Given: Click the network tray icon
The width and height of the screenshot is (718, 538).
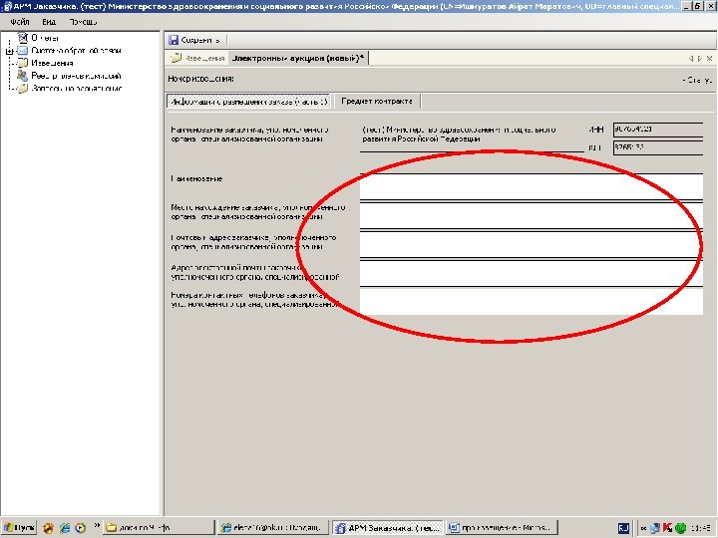Looking at the screenshot, I should 655,528.
